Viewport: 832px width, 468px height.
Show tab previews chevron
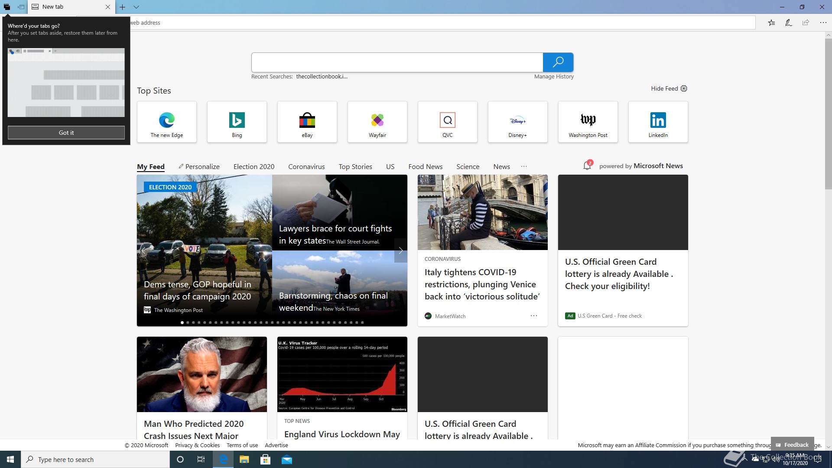pos(136,7)
